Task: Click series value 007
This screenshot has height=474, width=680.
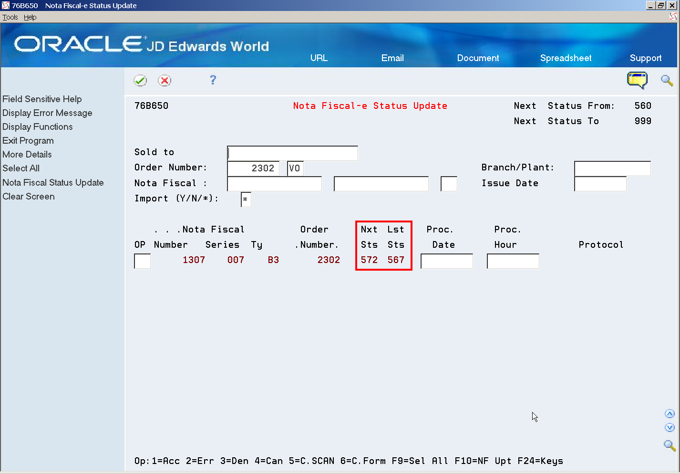Action: (x=236, y=260)
